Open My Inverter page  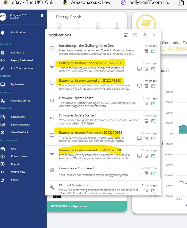point(18,84)
